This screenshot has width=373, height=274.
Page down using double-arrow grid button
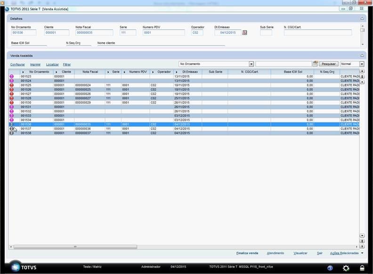pos(362,241)
